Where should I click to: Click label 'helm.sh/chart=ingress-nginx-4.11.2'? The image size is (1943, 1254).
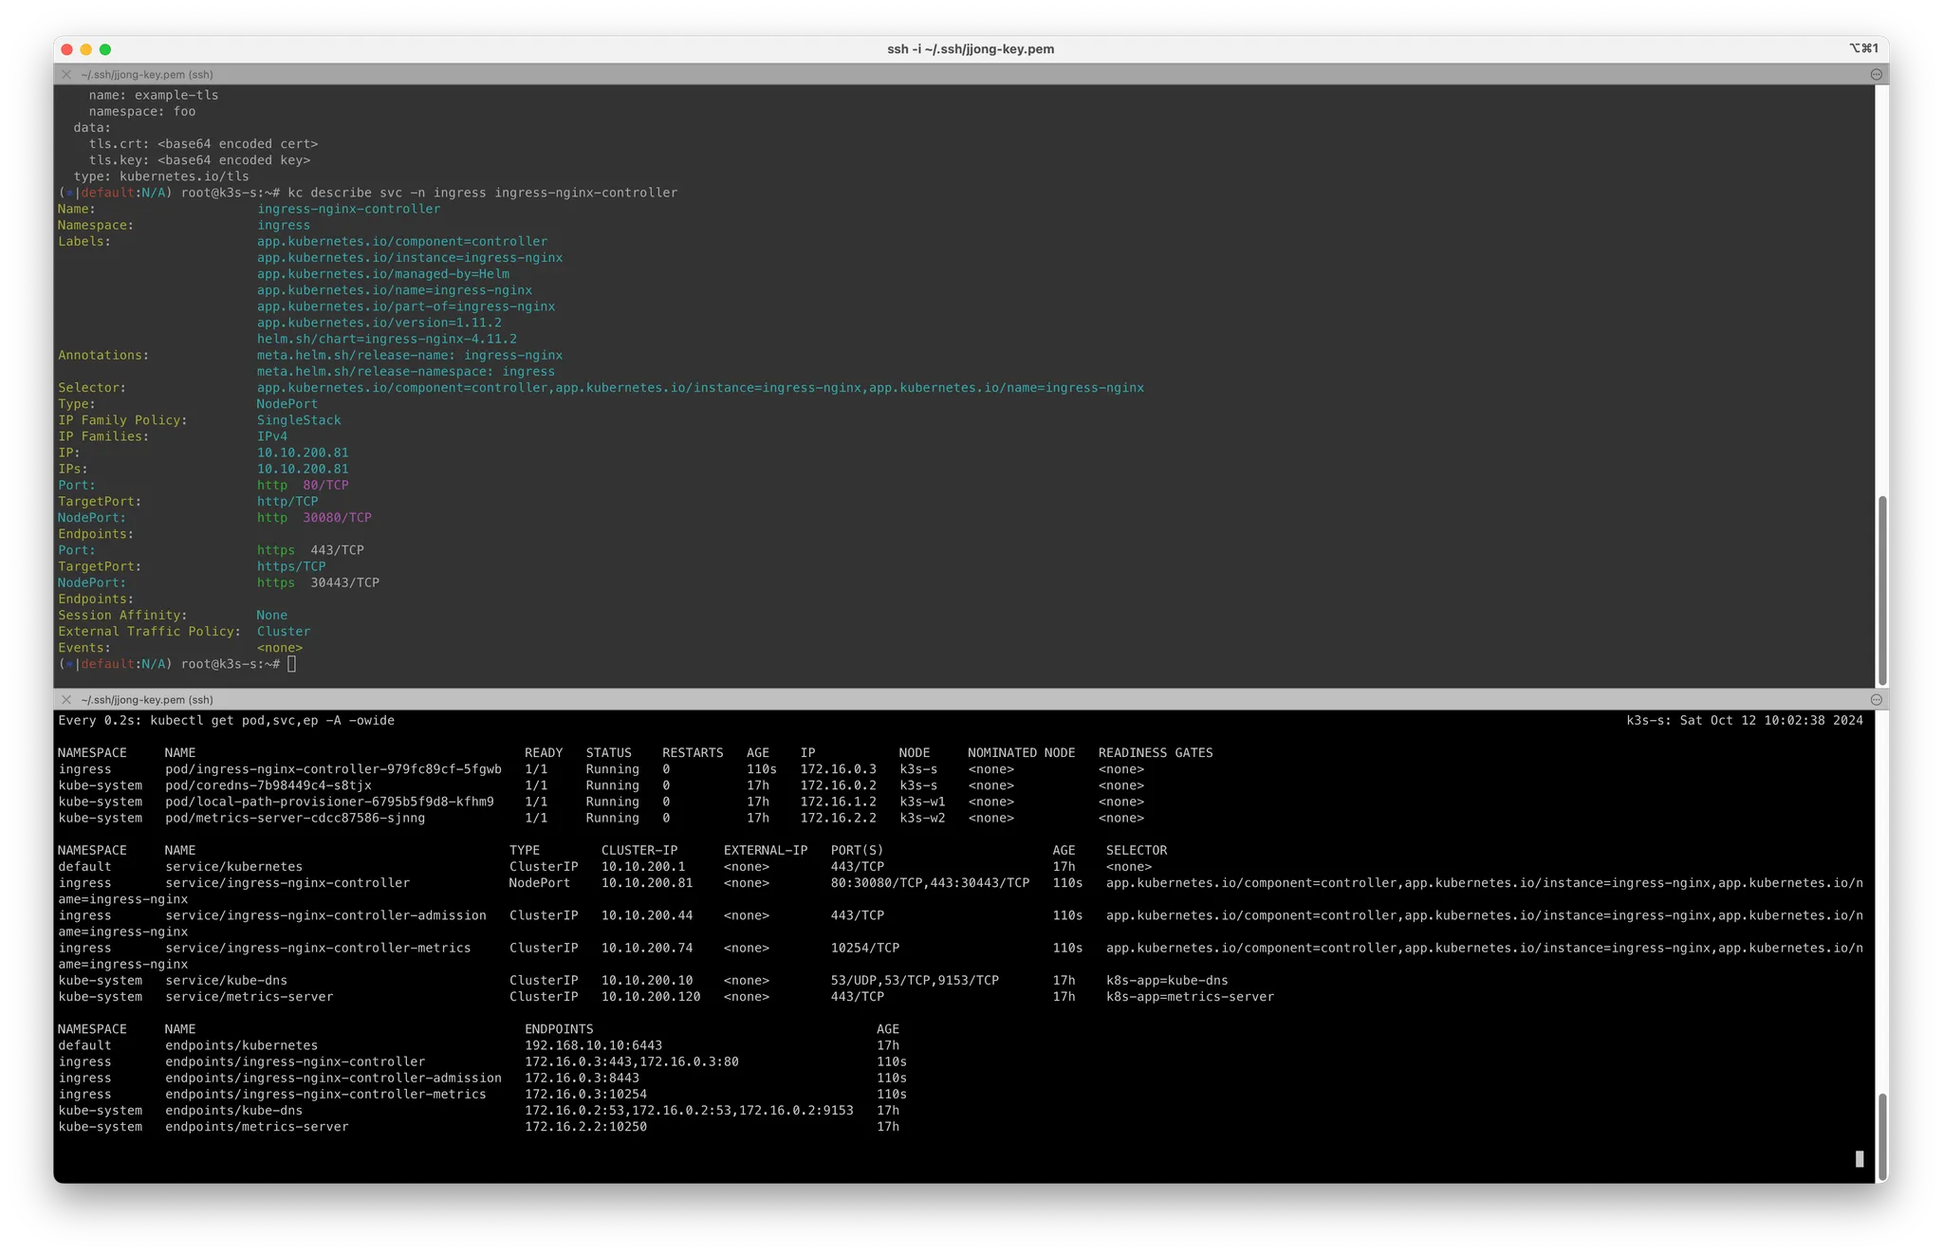click(x=386, y=339)
